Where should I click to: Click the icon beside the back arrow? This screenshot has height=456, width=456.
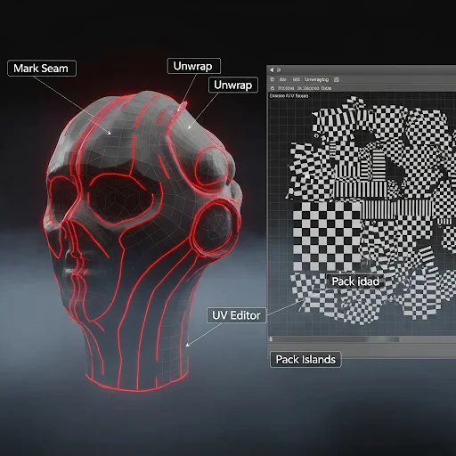point(279,70)
